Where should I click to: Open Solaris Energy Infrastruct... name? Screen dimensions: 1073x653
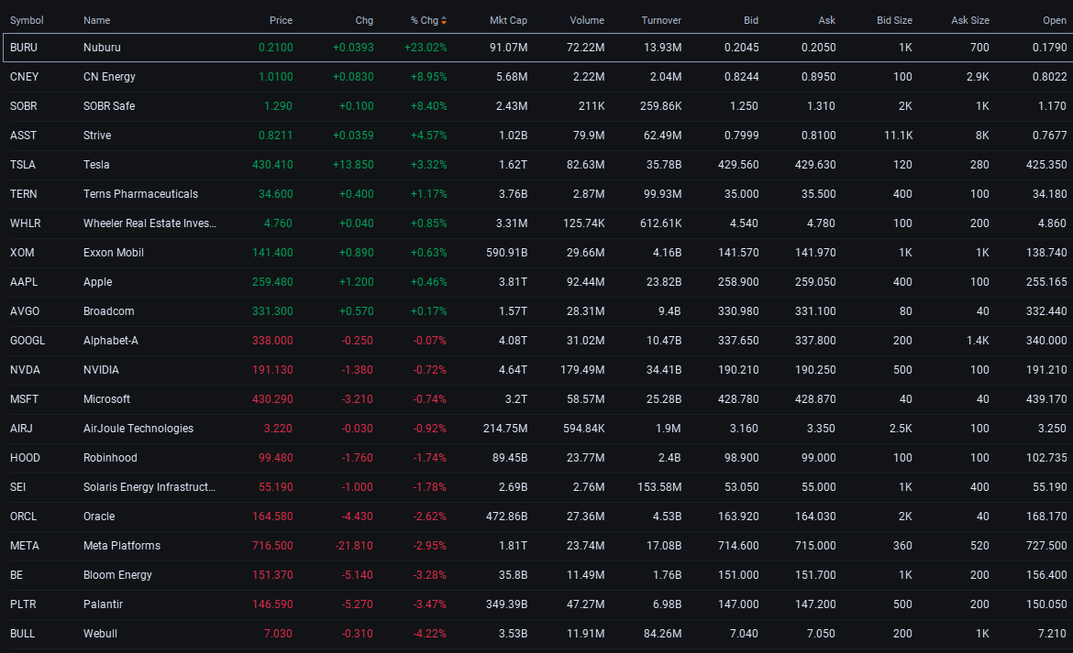(149, 488)
